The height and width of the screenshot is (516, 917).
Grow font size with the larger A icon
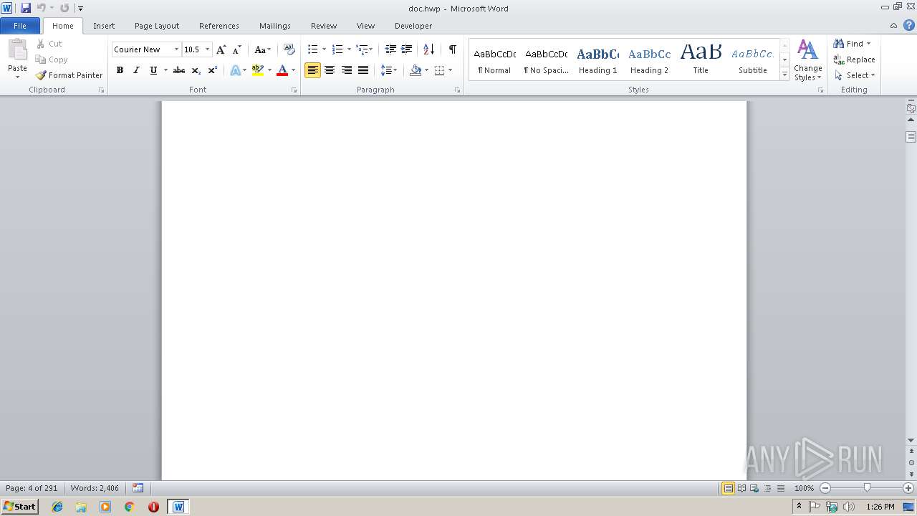[x=221, y=49]
